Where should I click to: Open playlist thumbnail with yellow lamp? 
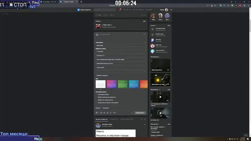coord(160,80)
